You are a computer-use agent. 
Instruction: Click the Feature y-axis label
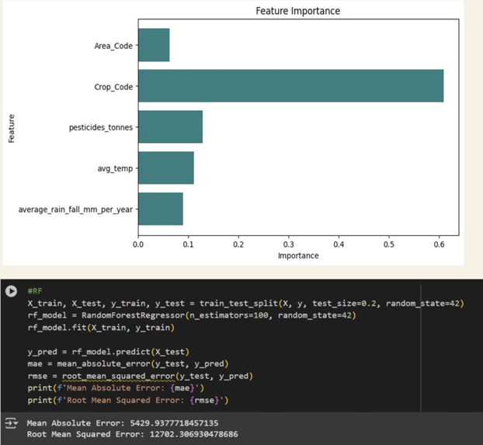12,128
